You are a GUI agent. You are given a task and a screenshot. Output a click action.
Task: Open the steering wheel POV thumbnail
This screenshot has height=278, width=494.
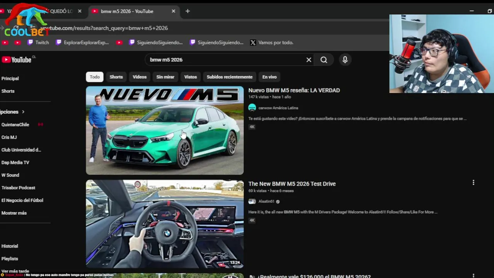pos(165,224)
